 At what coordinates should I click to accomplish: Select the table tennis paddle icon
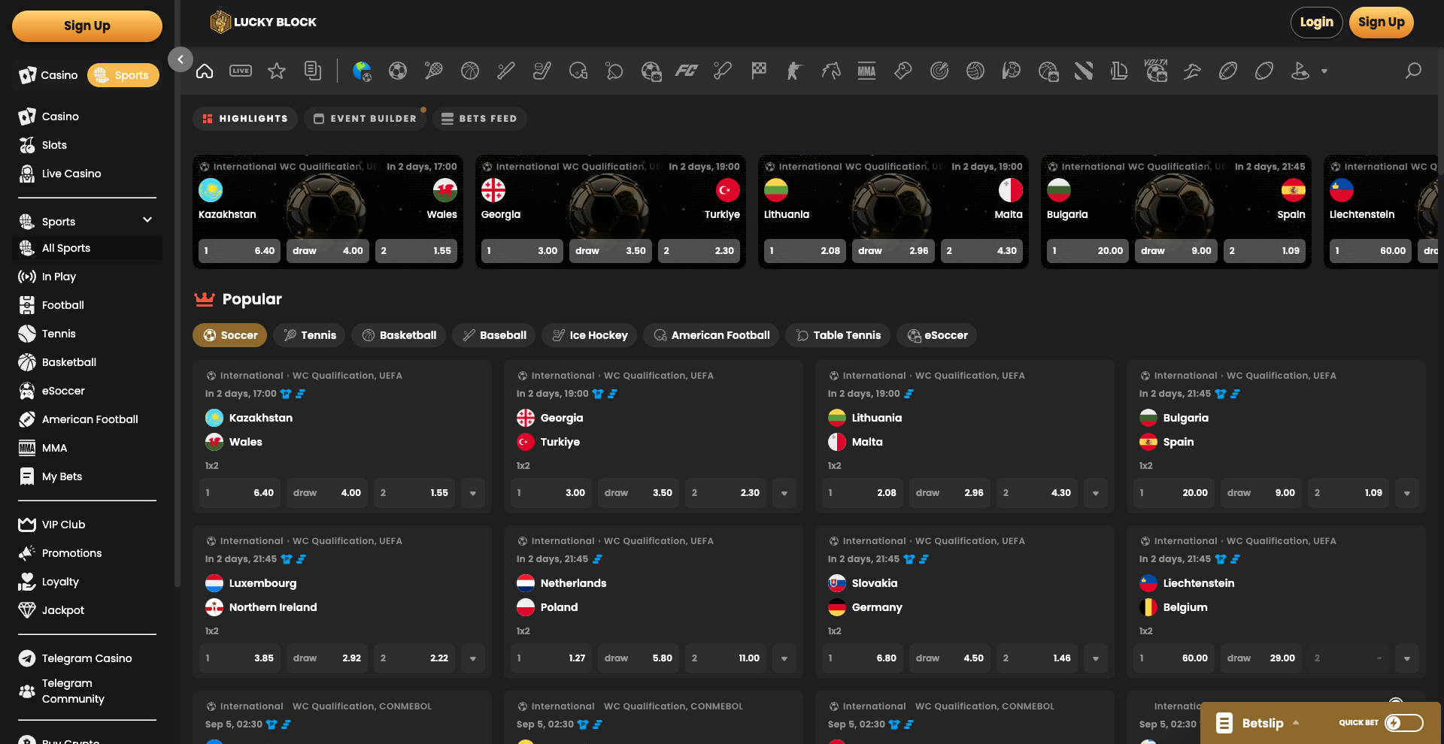pos(614,71)
